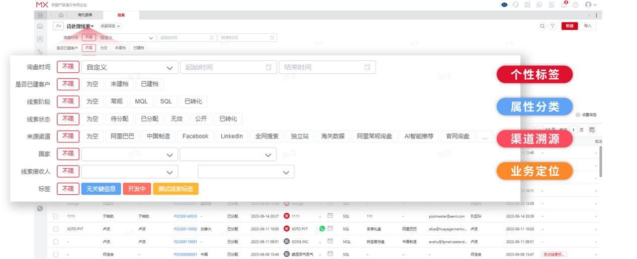Click the grey badge beside company GONE INC

pos(288,241)
